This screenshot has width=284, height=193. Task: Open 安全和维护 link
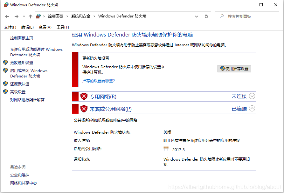click(20, 175)
